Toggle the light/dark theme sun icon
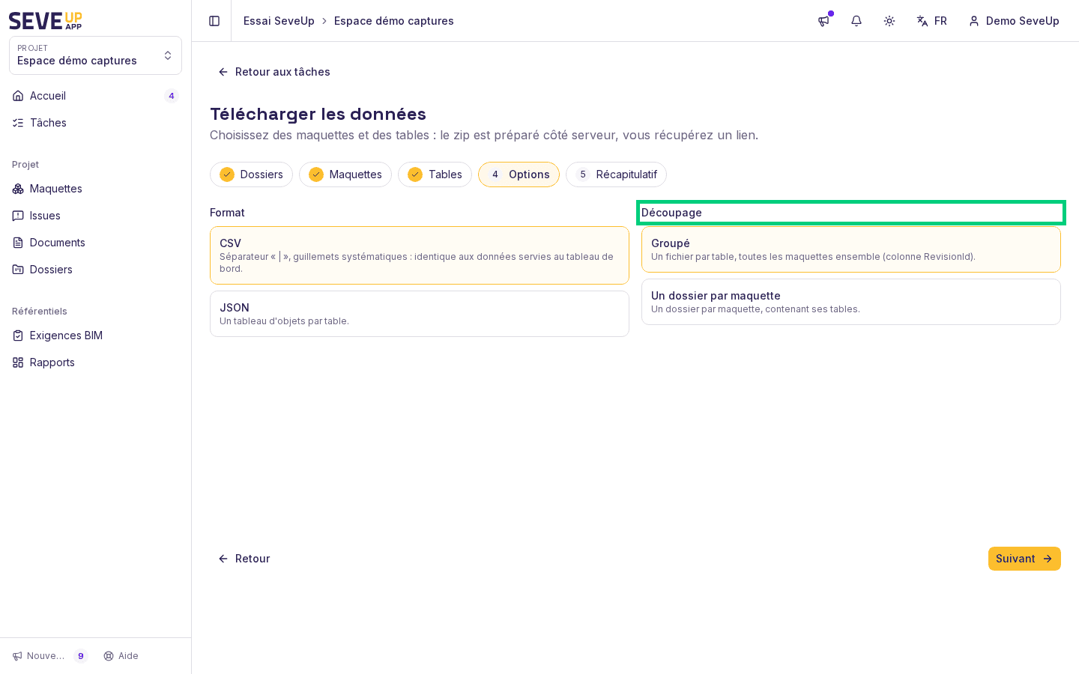 pyautogui.click(x=889, y=21)
